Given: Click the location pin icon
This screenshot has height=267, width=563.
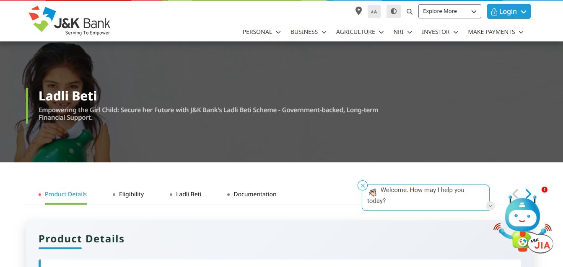Looking at the screenshot, I should point(358,11).
